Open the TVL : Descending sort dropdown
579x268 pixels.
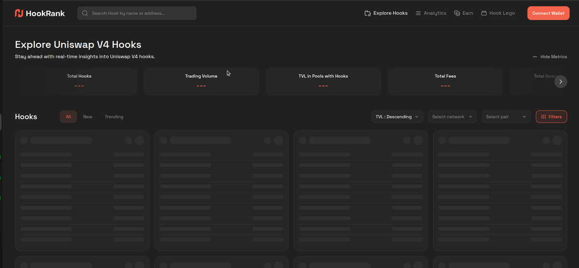click(398, 117)
